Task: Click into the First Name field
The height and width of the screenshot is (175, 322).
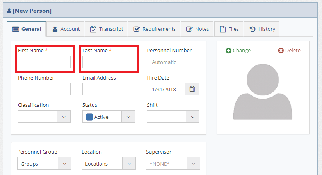Action: pos(44,62)
